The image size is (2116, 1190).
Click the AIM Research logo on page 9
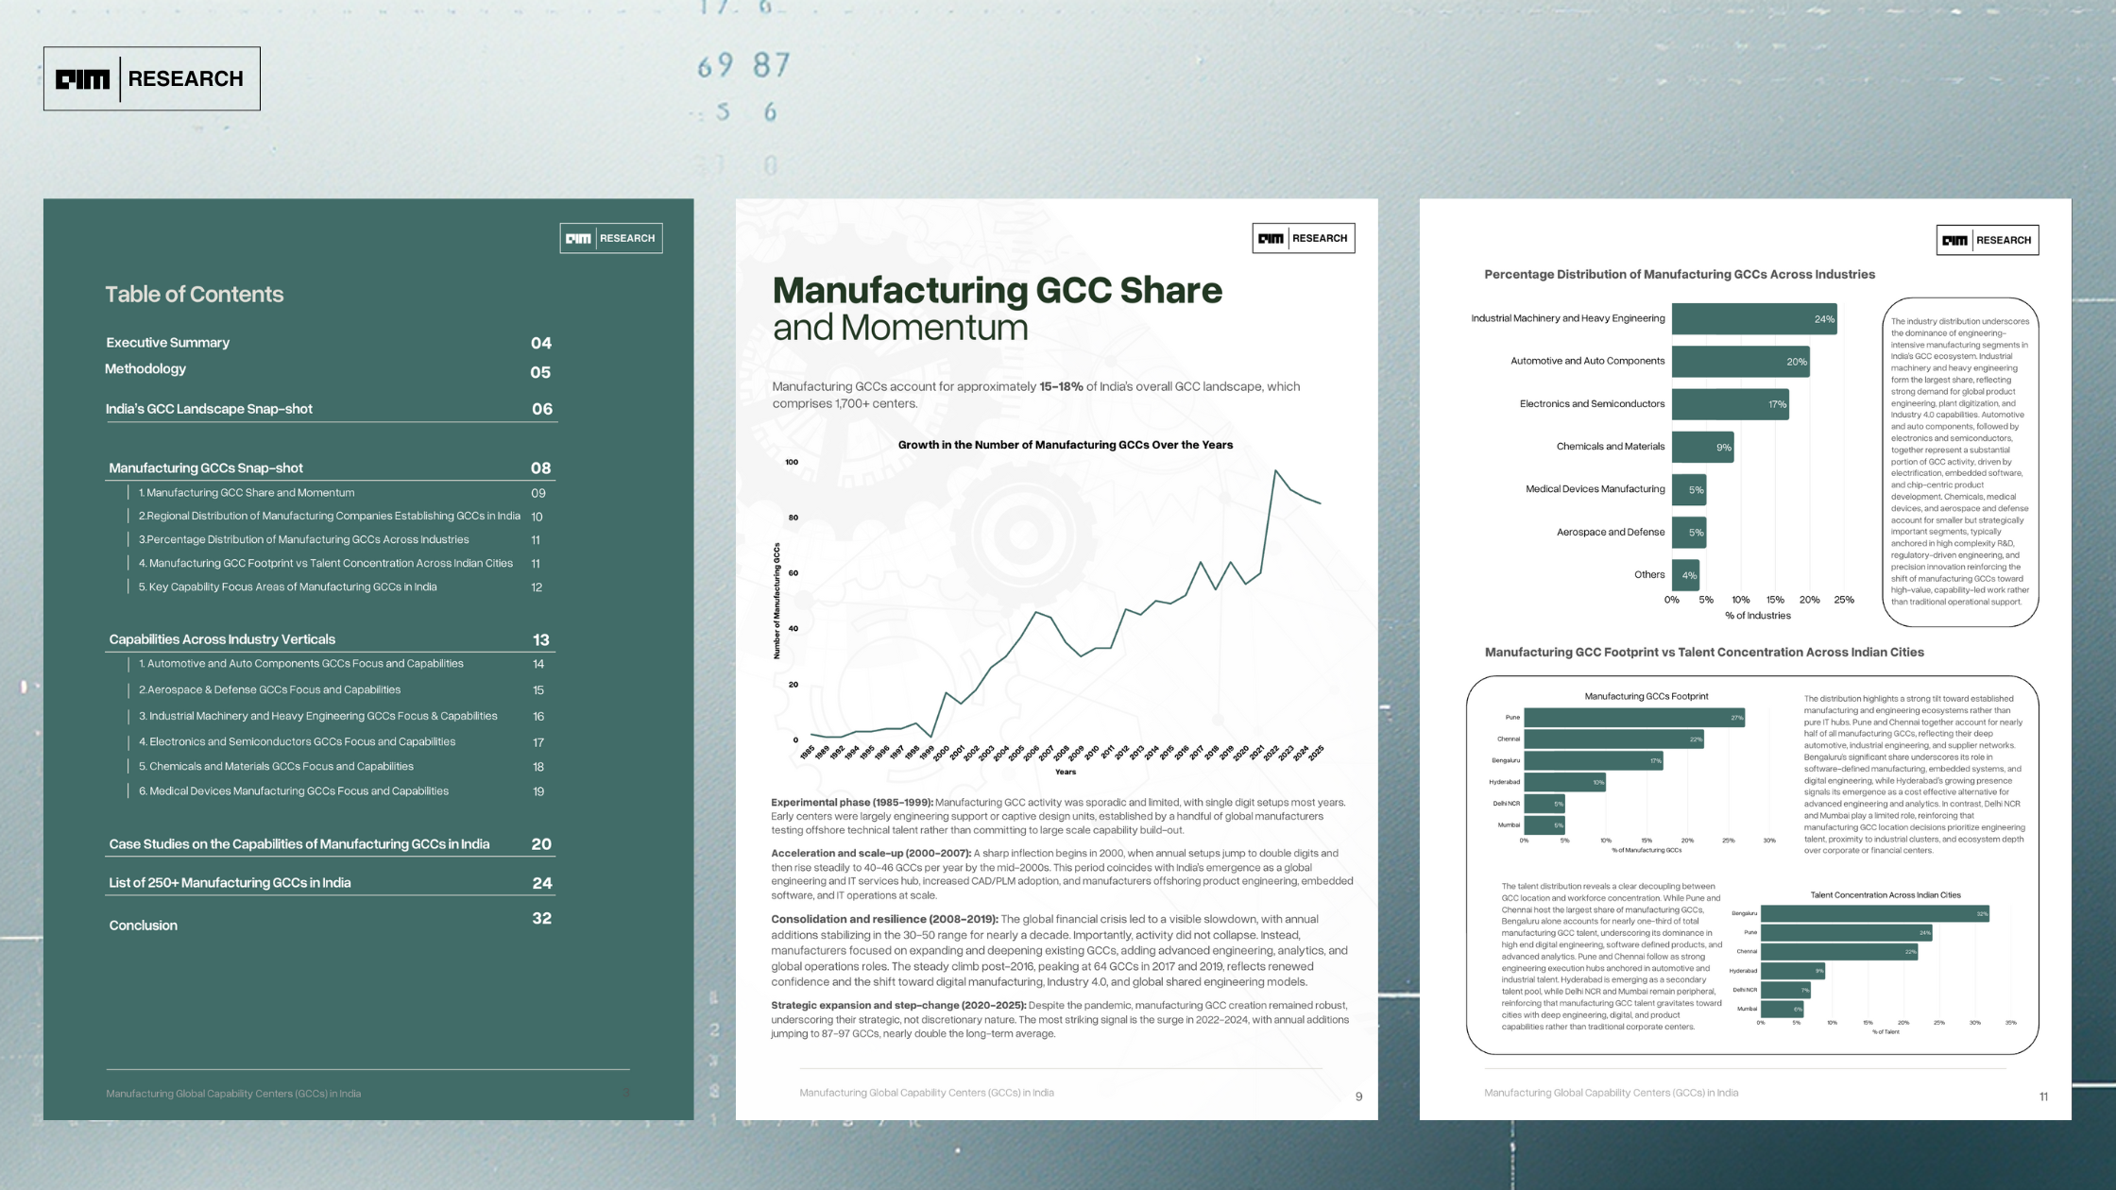(1303, 238)
